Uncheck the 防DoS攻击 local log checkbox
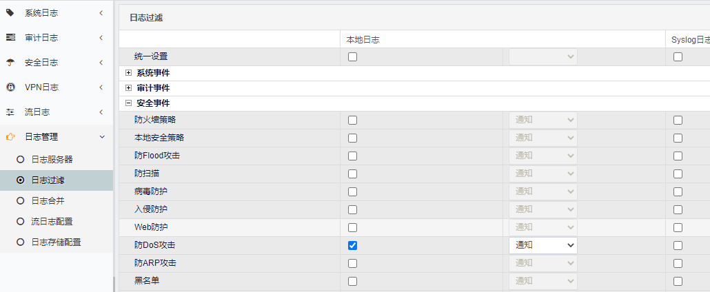The width and height of the screenshot is (710, 292). (x=352, y=245)
